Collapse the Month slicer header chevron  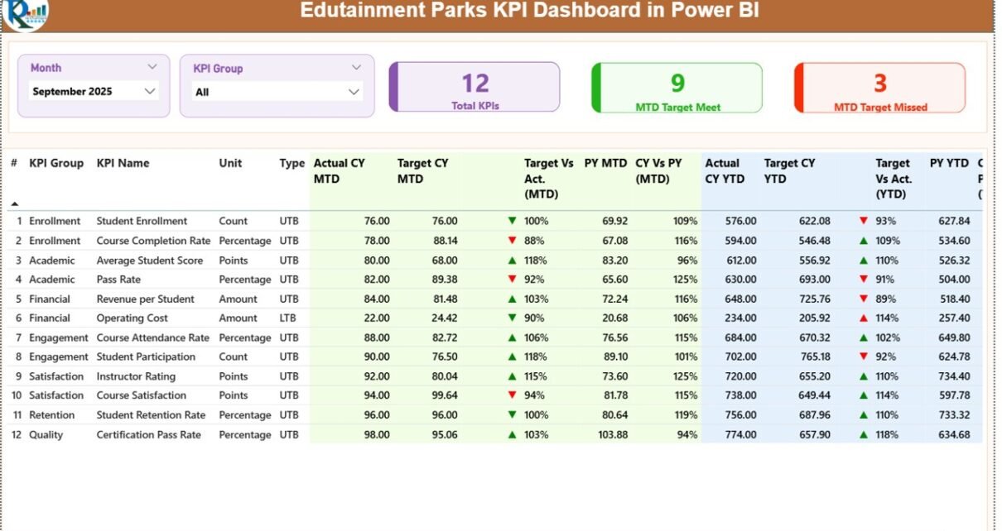(x=152, y=67)
